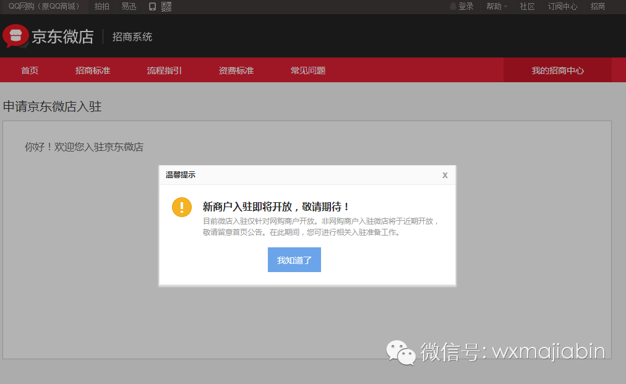Open the 帮助 dropdown menu
This screenshot has height=384, width=626.
click(x=497, y=6)
